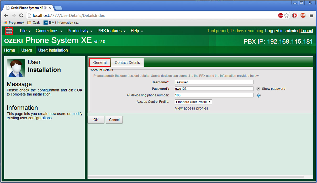Screen dimensions: 317x183
Task: Open the Chrome hamburger menu
Action: pos(311,15)
